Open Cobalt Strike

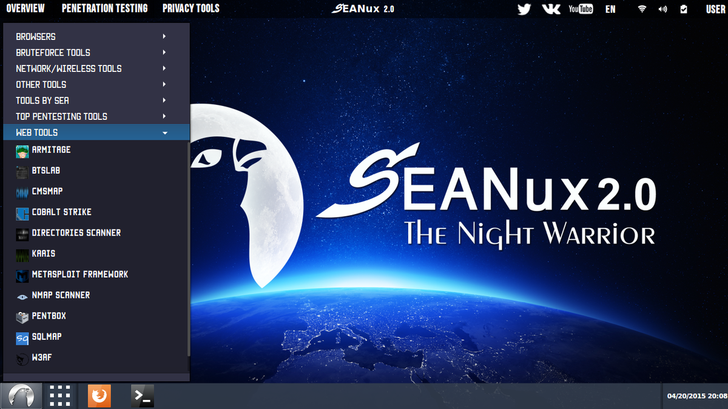click(61, 213)
